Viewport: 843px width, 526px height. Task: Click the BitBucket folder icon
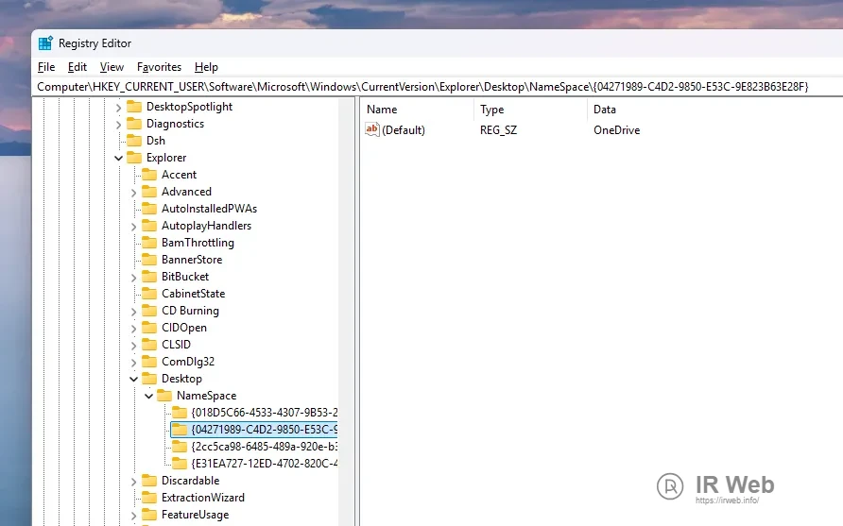pos(149,277)
